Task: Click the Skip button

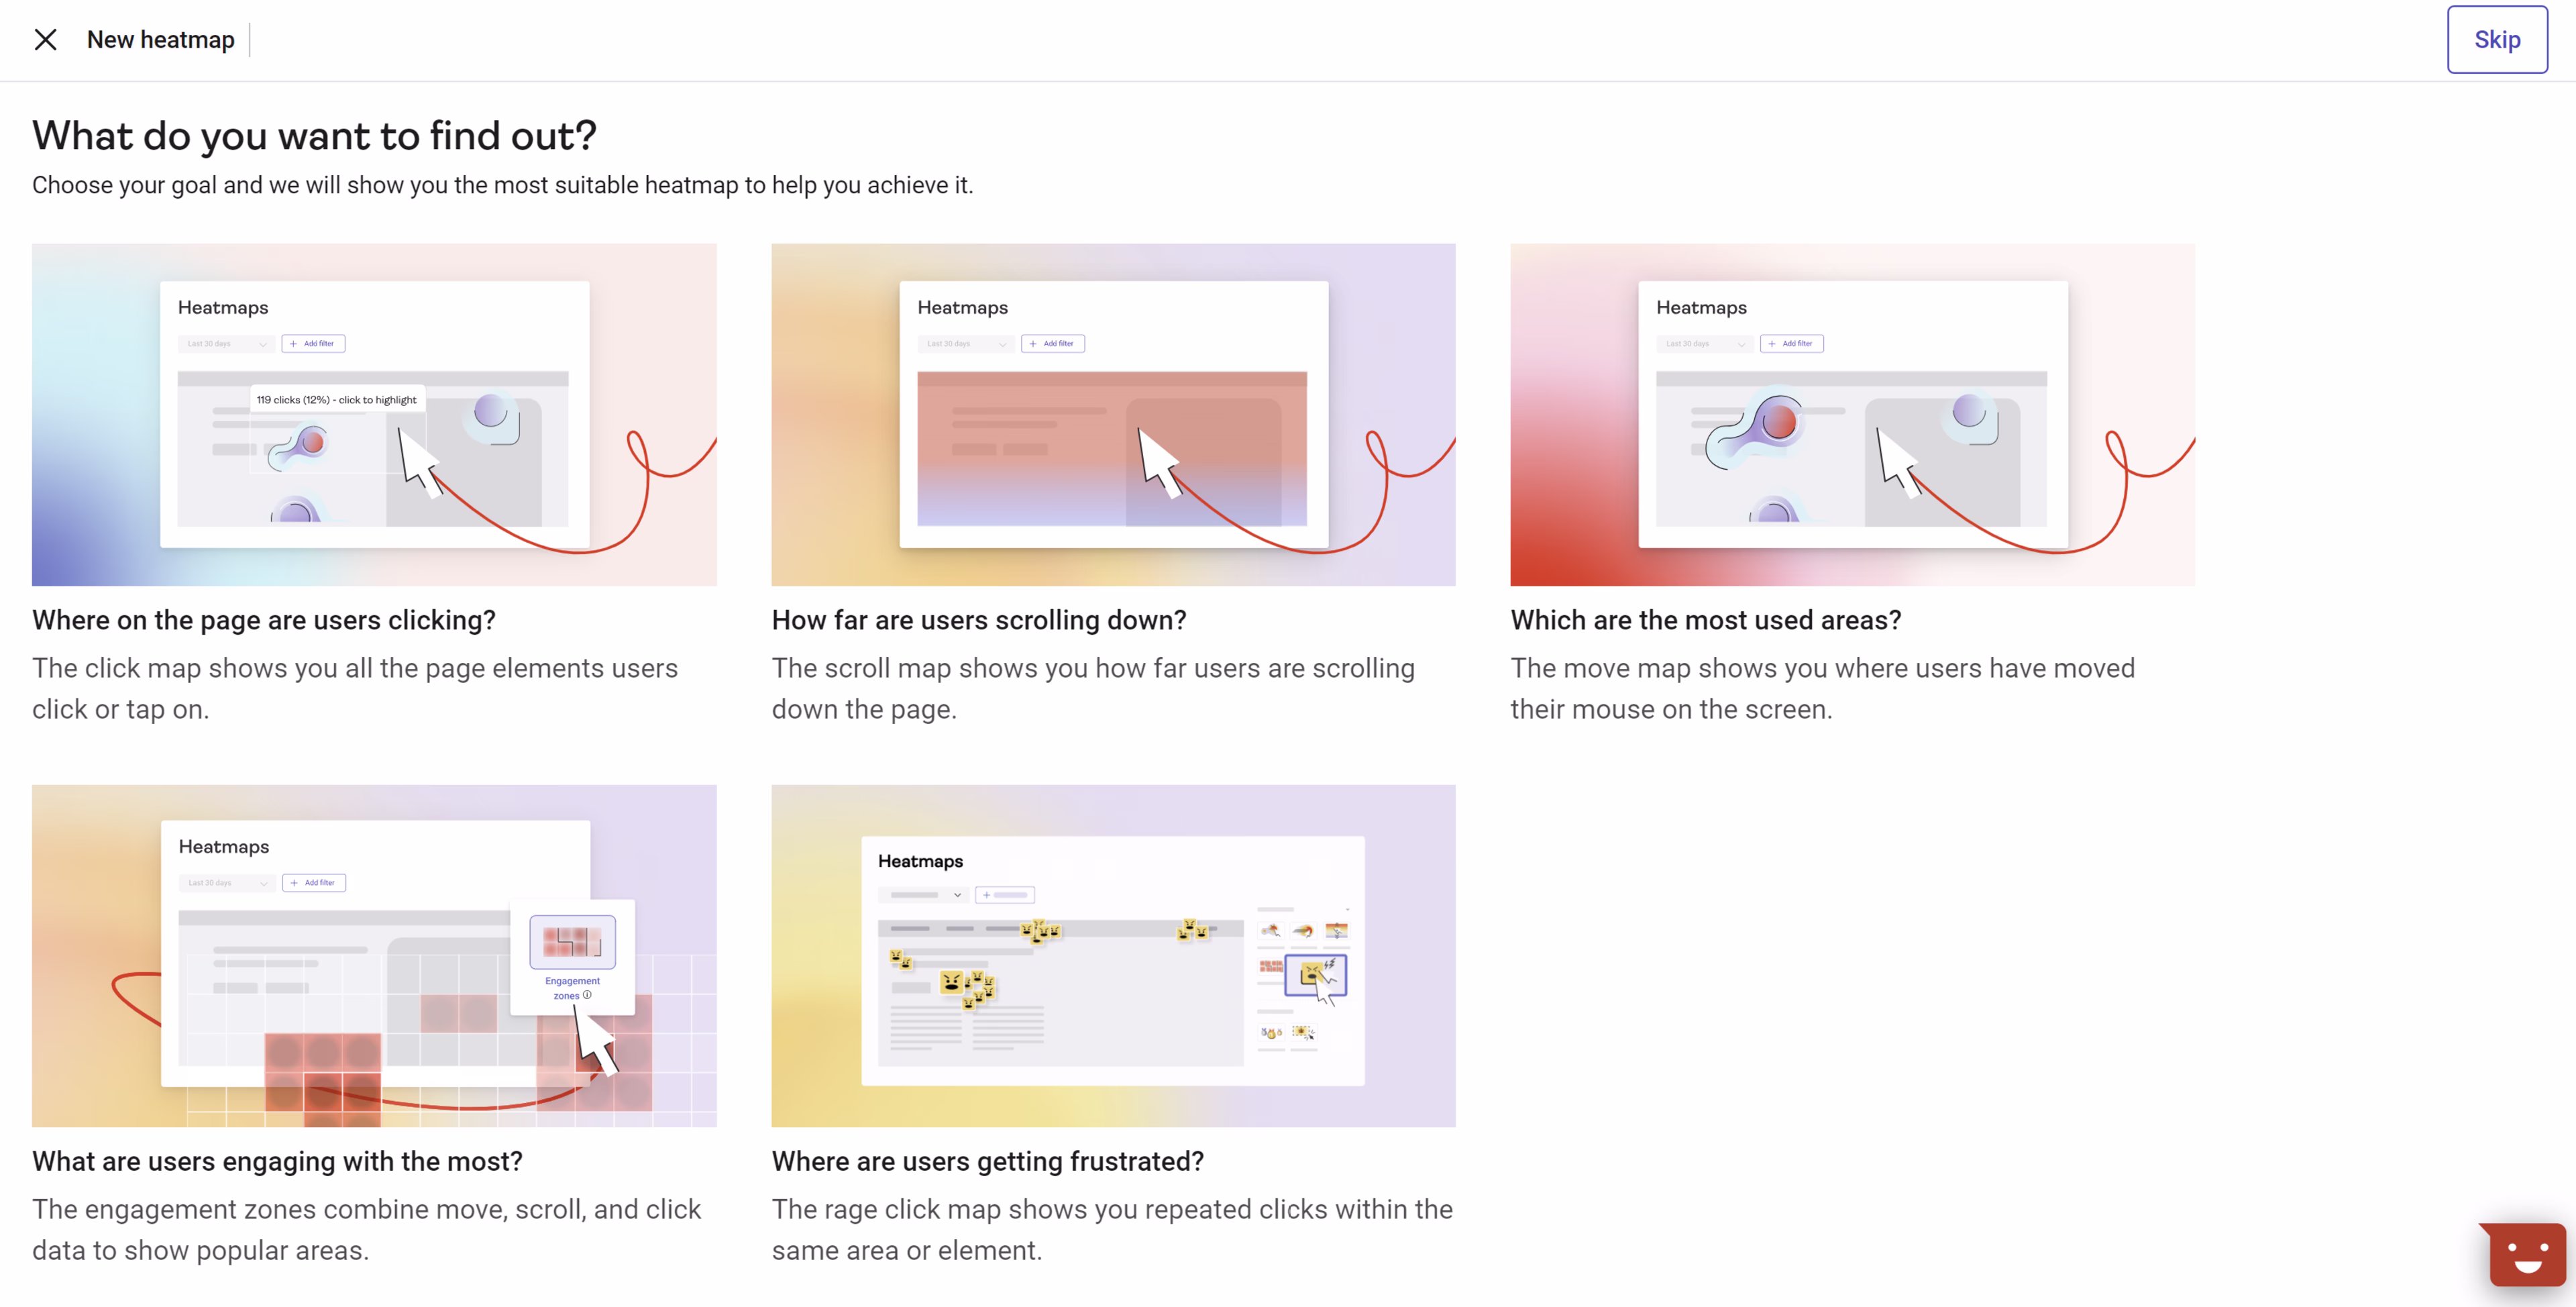Action: (x=2496, y=40)
